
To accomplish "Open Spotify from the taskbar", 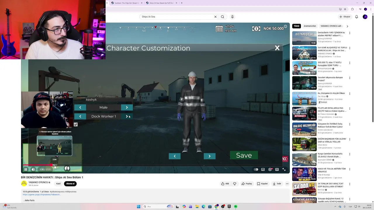I will click(x=236, y=206).
